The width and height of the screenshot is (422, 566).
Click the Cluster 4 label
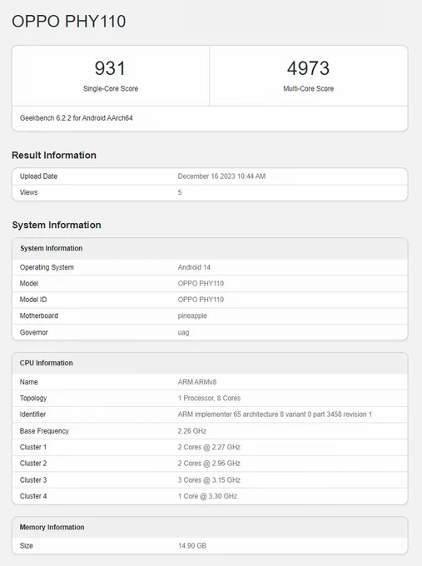pyautogui.click(x=33, y=496)
